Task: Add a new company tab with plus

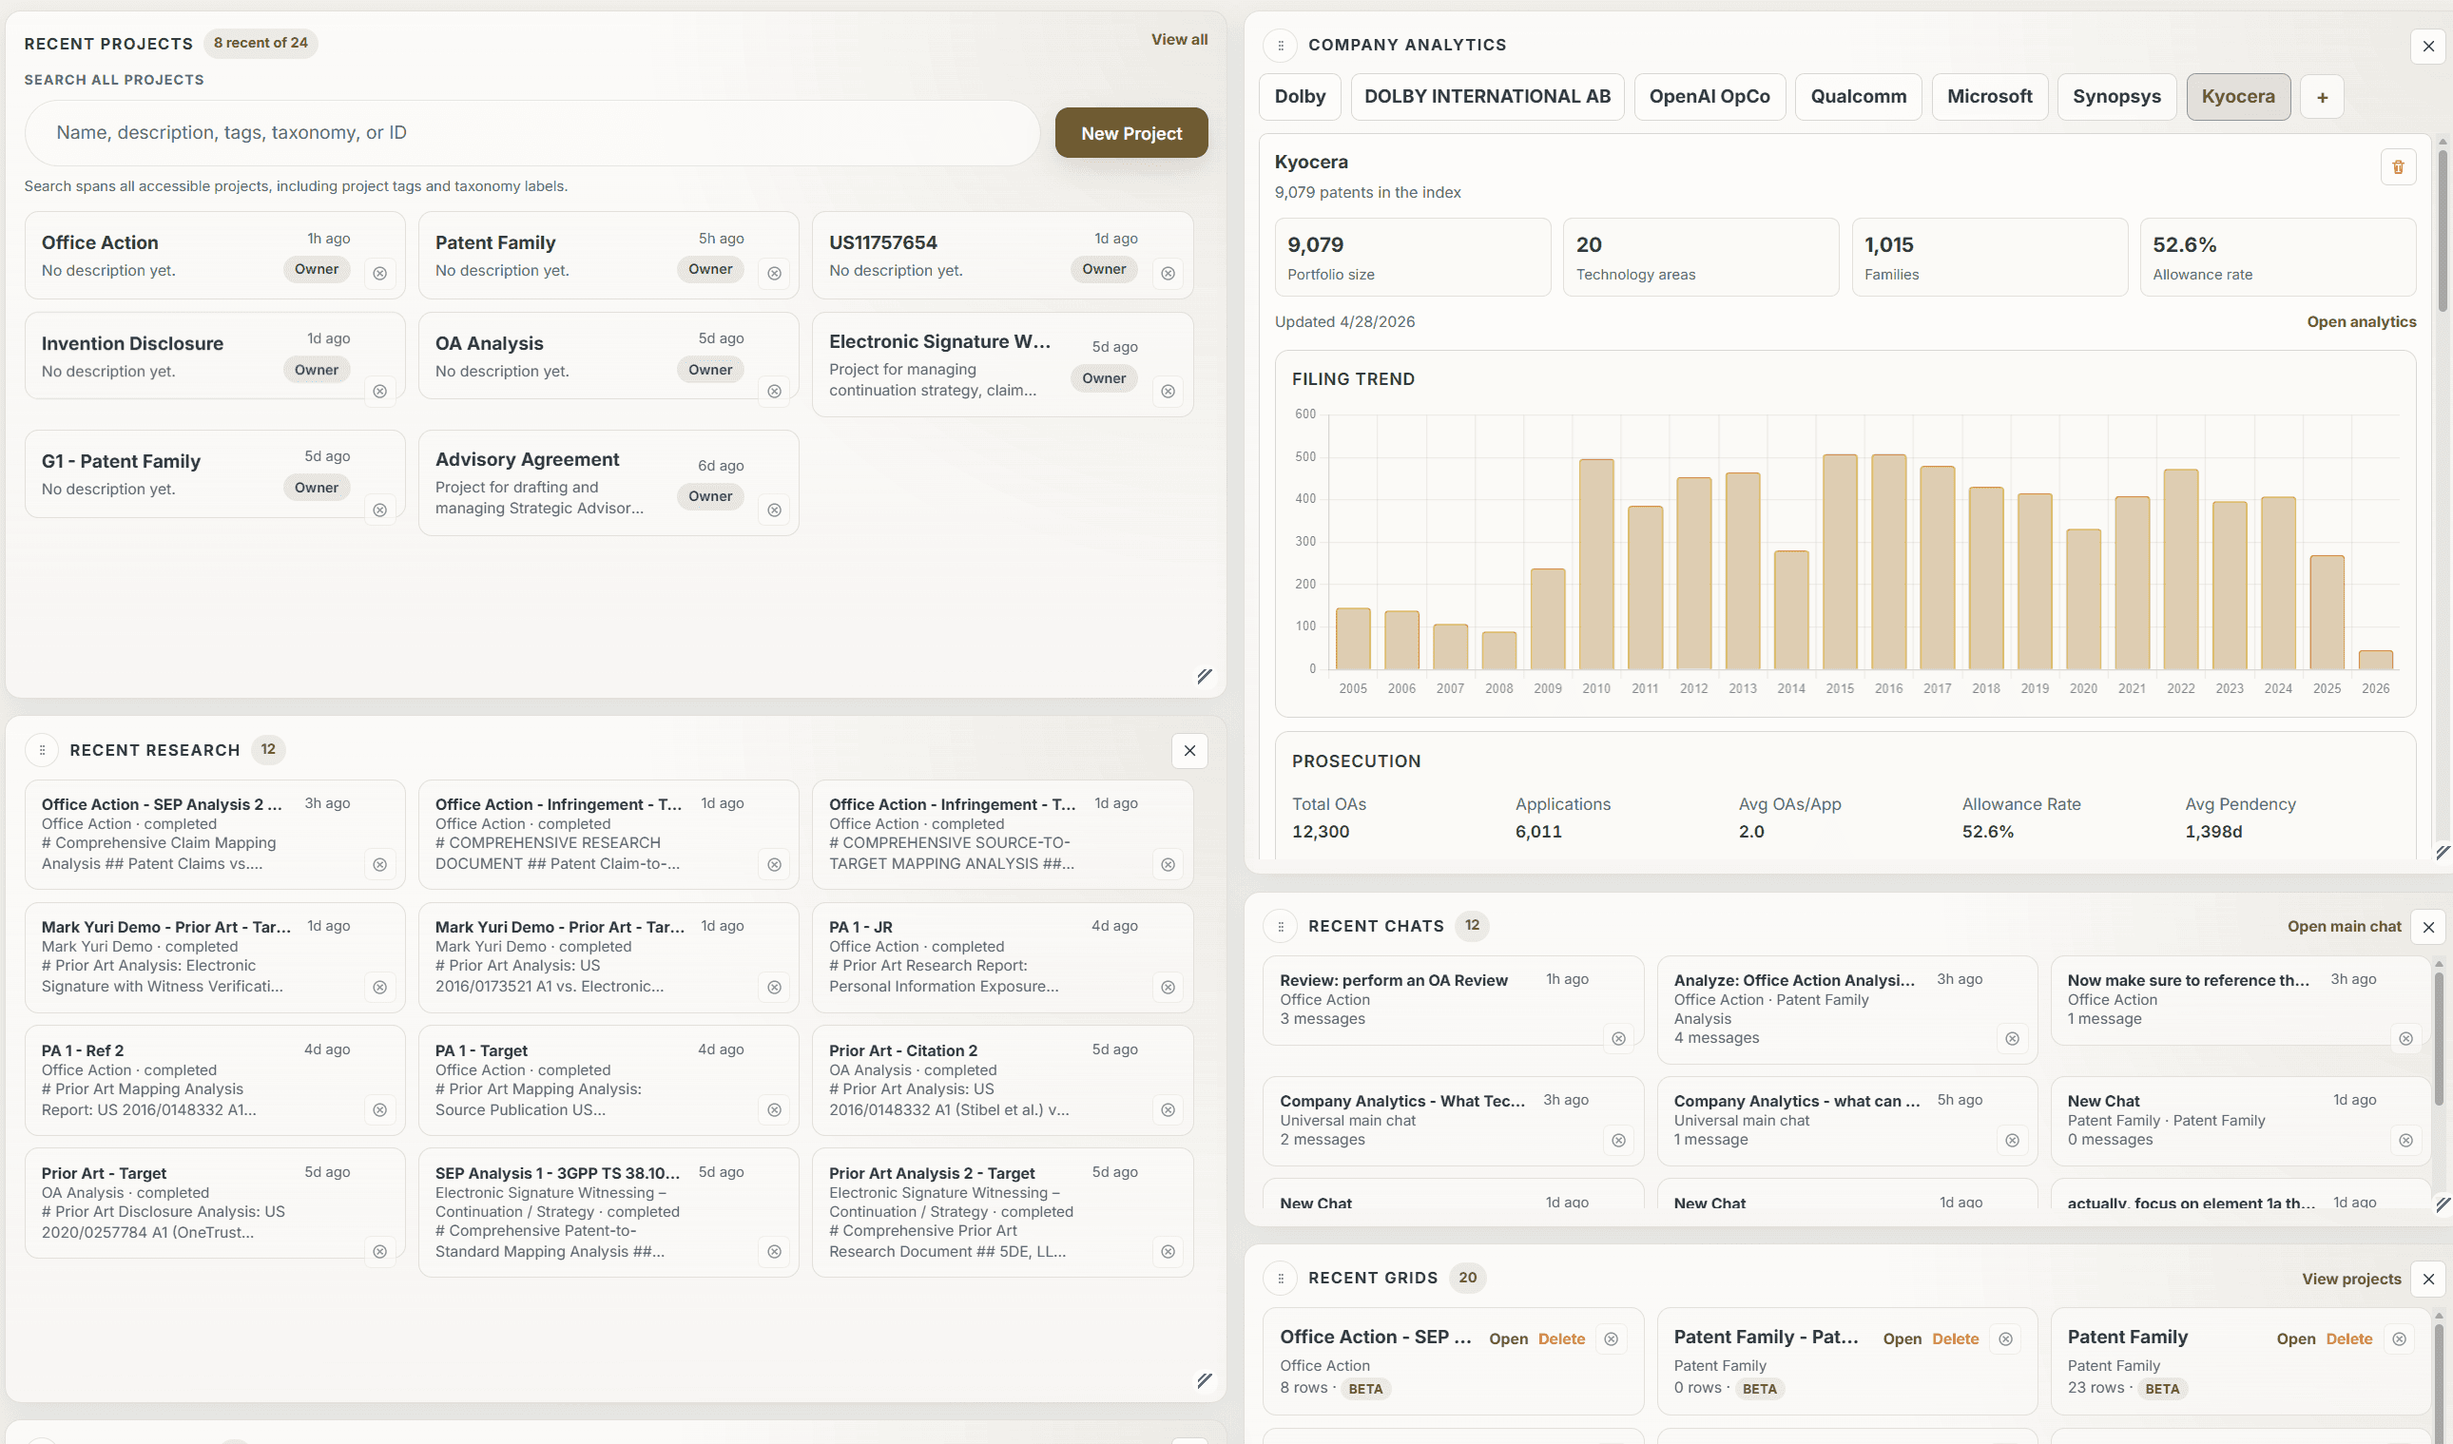Action: point(2322,97)
